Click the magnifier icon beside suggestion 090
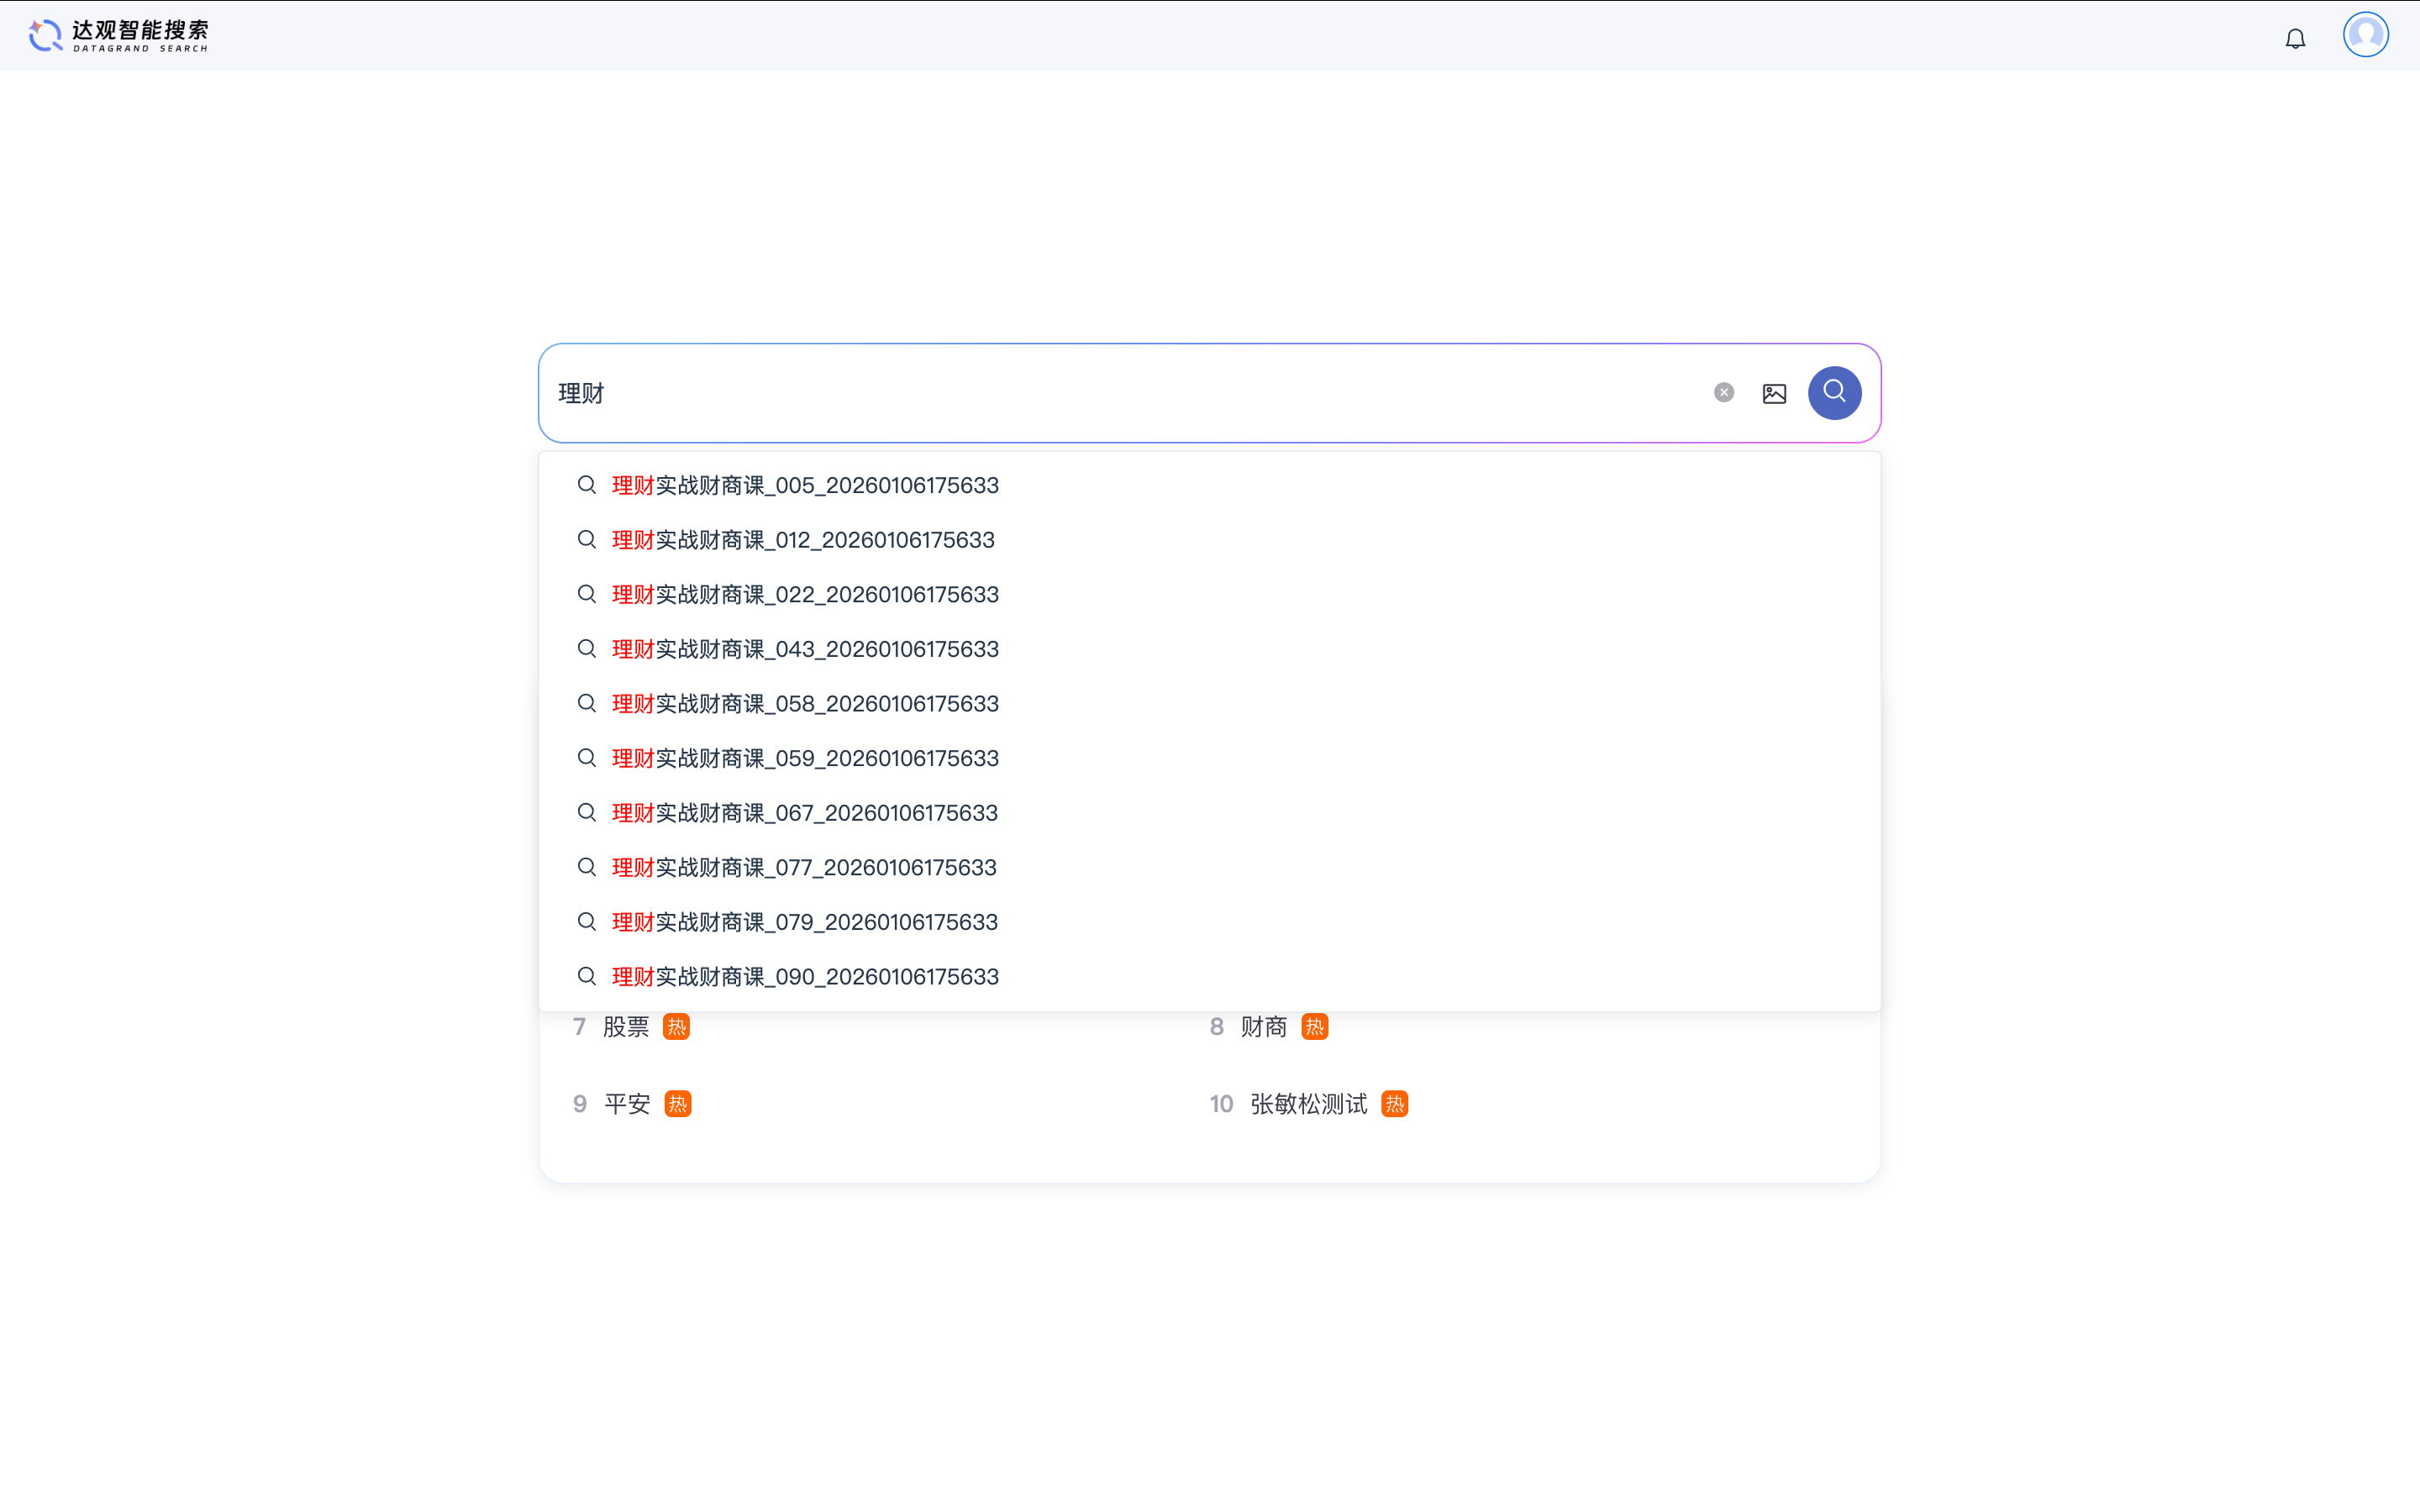The image size is (2420, 1512). click(587, 976)
